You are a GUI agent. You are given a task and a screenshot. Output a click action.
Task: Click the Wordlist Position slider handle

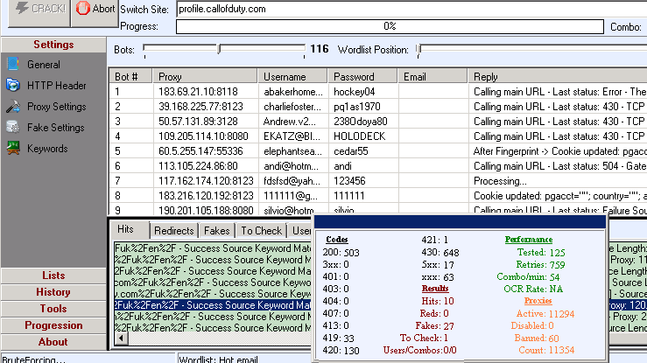point(418,50)
